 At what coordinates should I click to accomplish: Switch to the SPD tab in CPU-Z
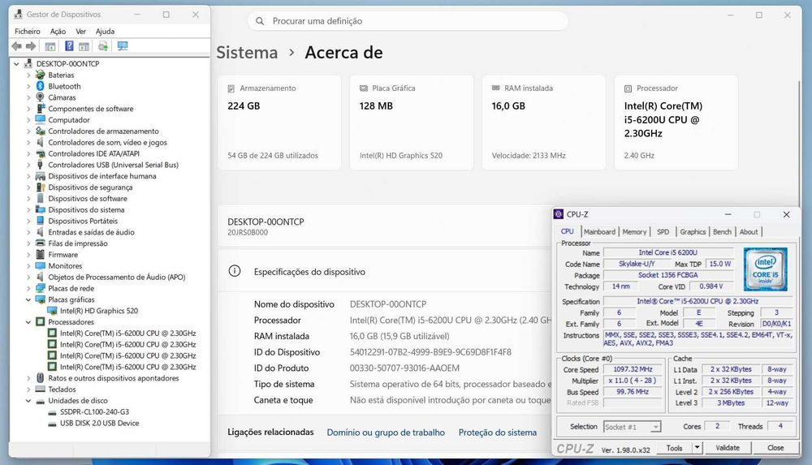(663, 231)
